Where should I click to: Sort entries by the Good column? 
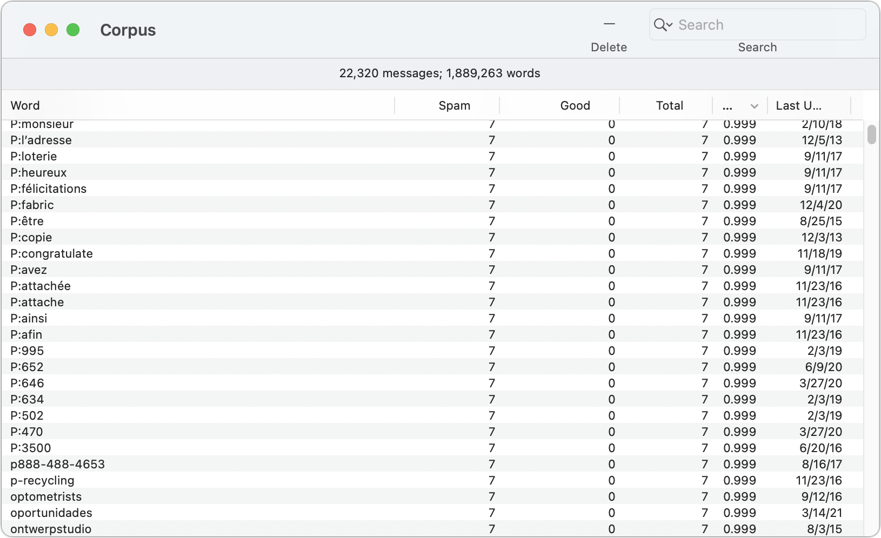575,105
